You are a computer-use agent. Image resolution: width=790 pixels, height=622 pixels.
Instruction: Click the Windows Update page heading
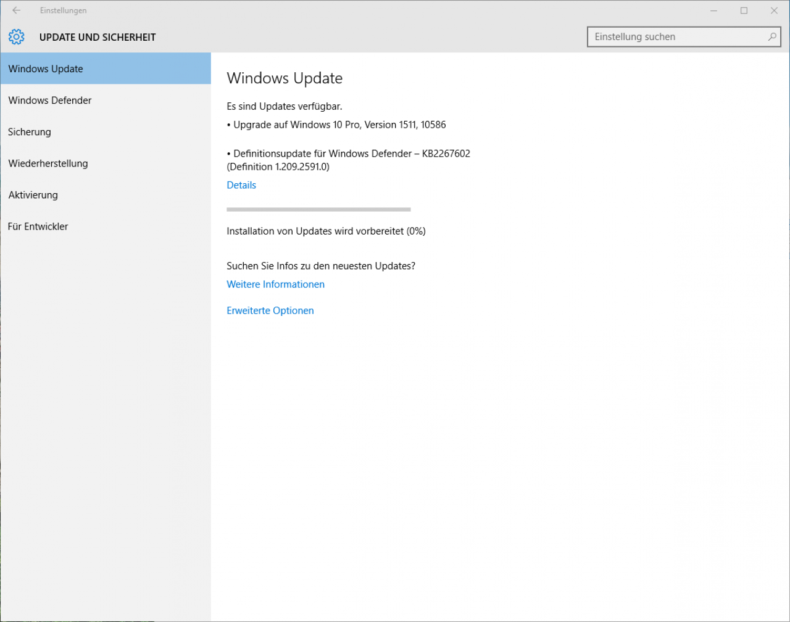click(x=285, y=78)
